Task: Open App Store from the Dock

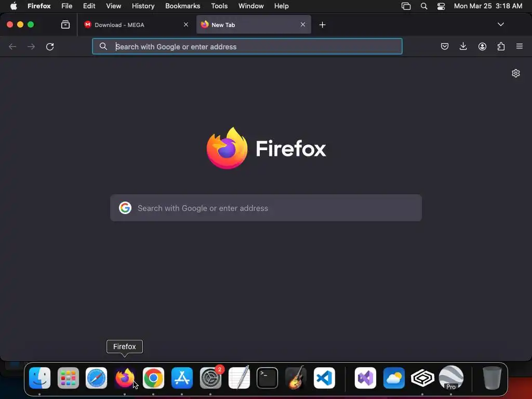Action: [x=182, y=378]
